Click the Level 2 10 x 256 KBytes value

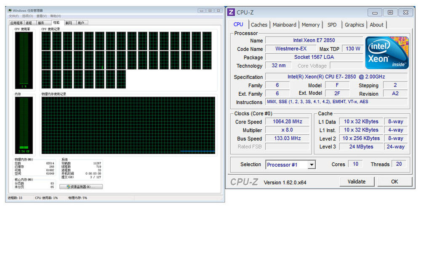point(361,139)
